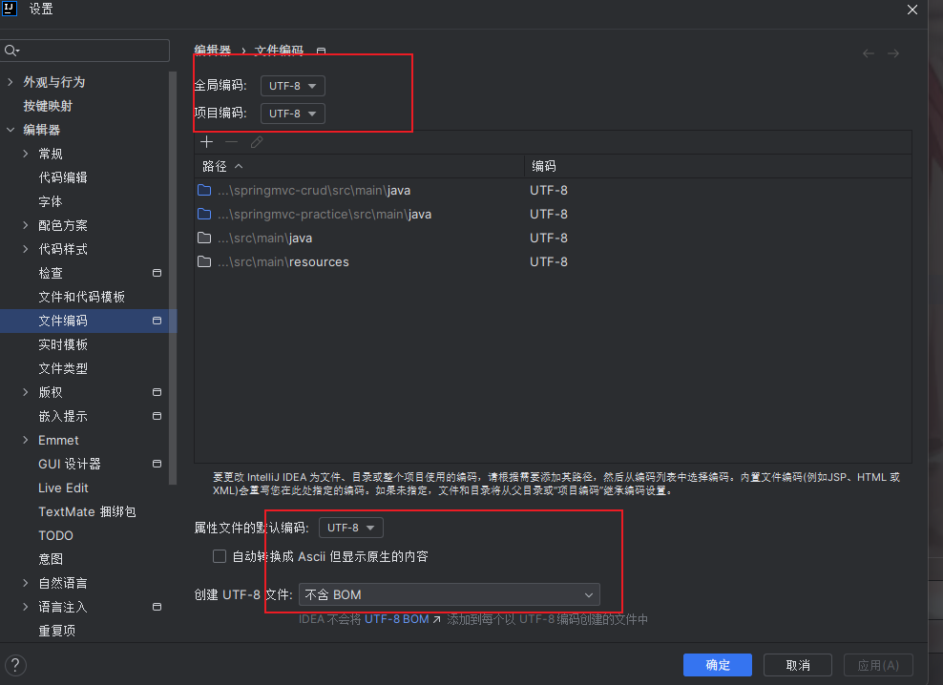Open the UTF-8 BOM link

pyautogui.click(x=398, y=618)
